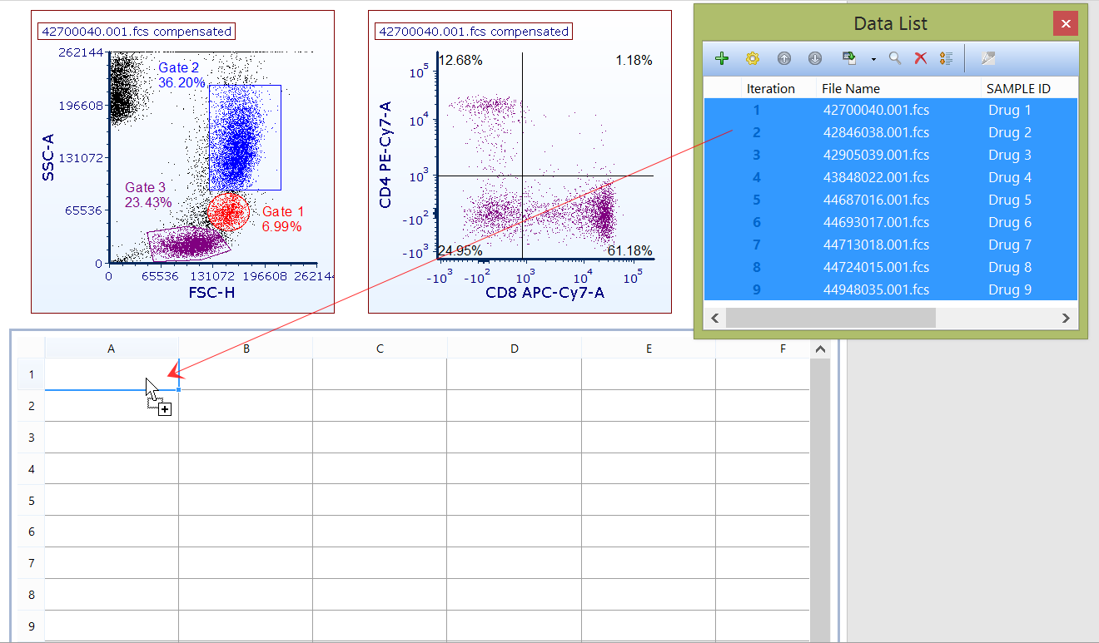The height and width of the screenshot is (643, 1099).
Task: Click the green plus add-file icon
Action: pyautogui.click(x=722, y=58)
